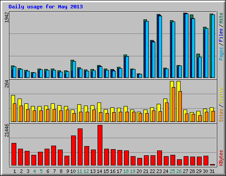226x176 pixels.
Task: Click day 11 on the x-axis
Action: pyautogui.click(x=79, y=171)
